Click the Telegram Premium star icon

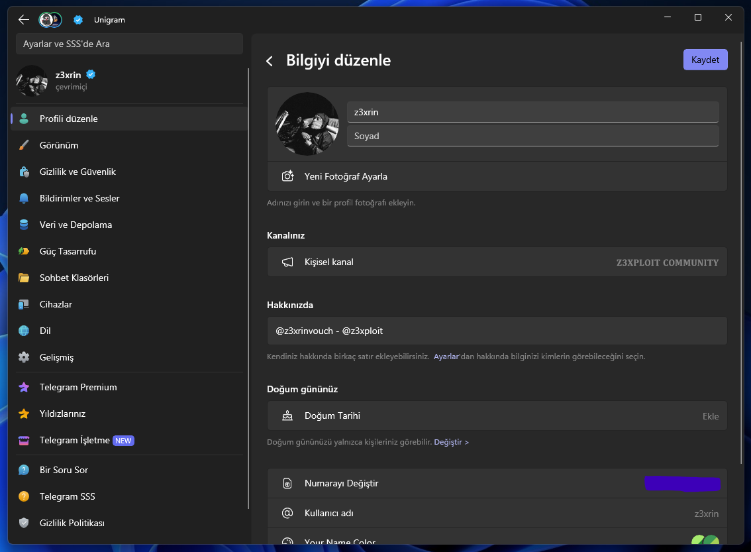pos(23,387)
